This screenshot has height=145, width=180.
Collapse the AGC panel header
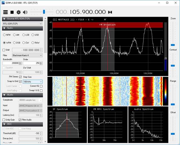tap(23, 124)
